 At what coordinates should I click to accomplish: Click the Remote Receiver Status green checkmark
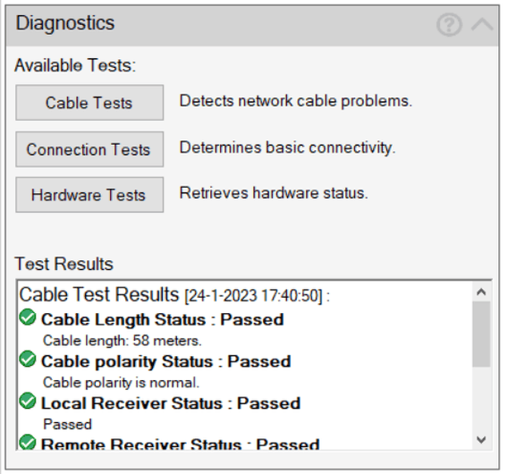pyautogui.click(x=28, y=442)
